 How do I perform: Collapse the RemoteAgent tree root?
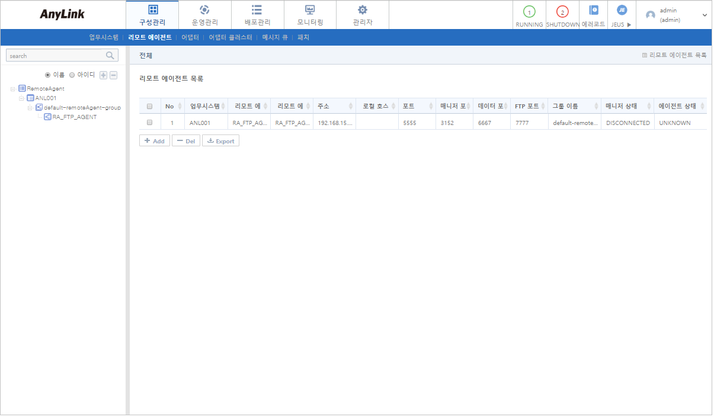point(12,89)
